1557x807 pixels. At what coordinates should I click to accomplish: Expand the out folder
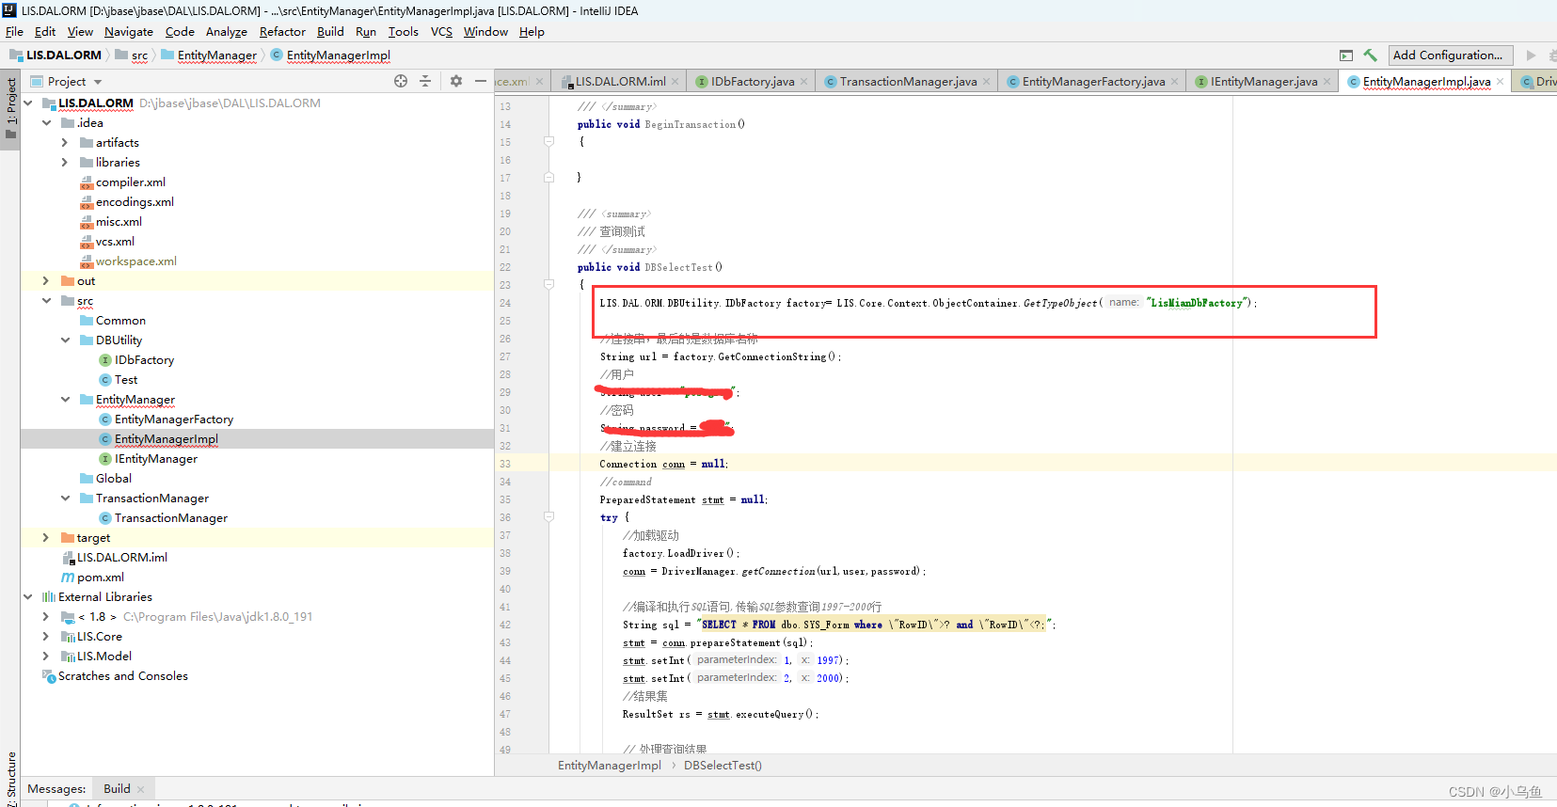(x=46, y=281)
